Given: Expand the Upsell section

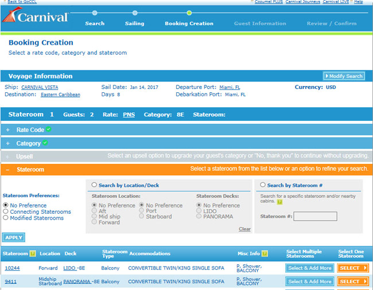Looking at the screenshot, I should (8, 157).
